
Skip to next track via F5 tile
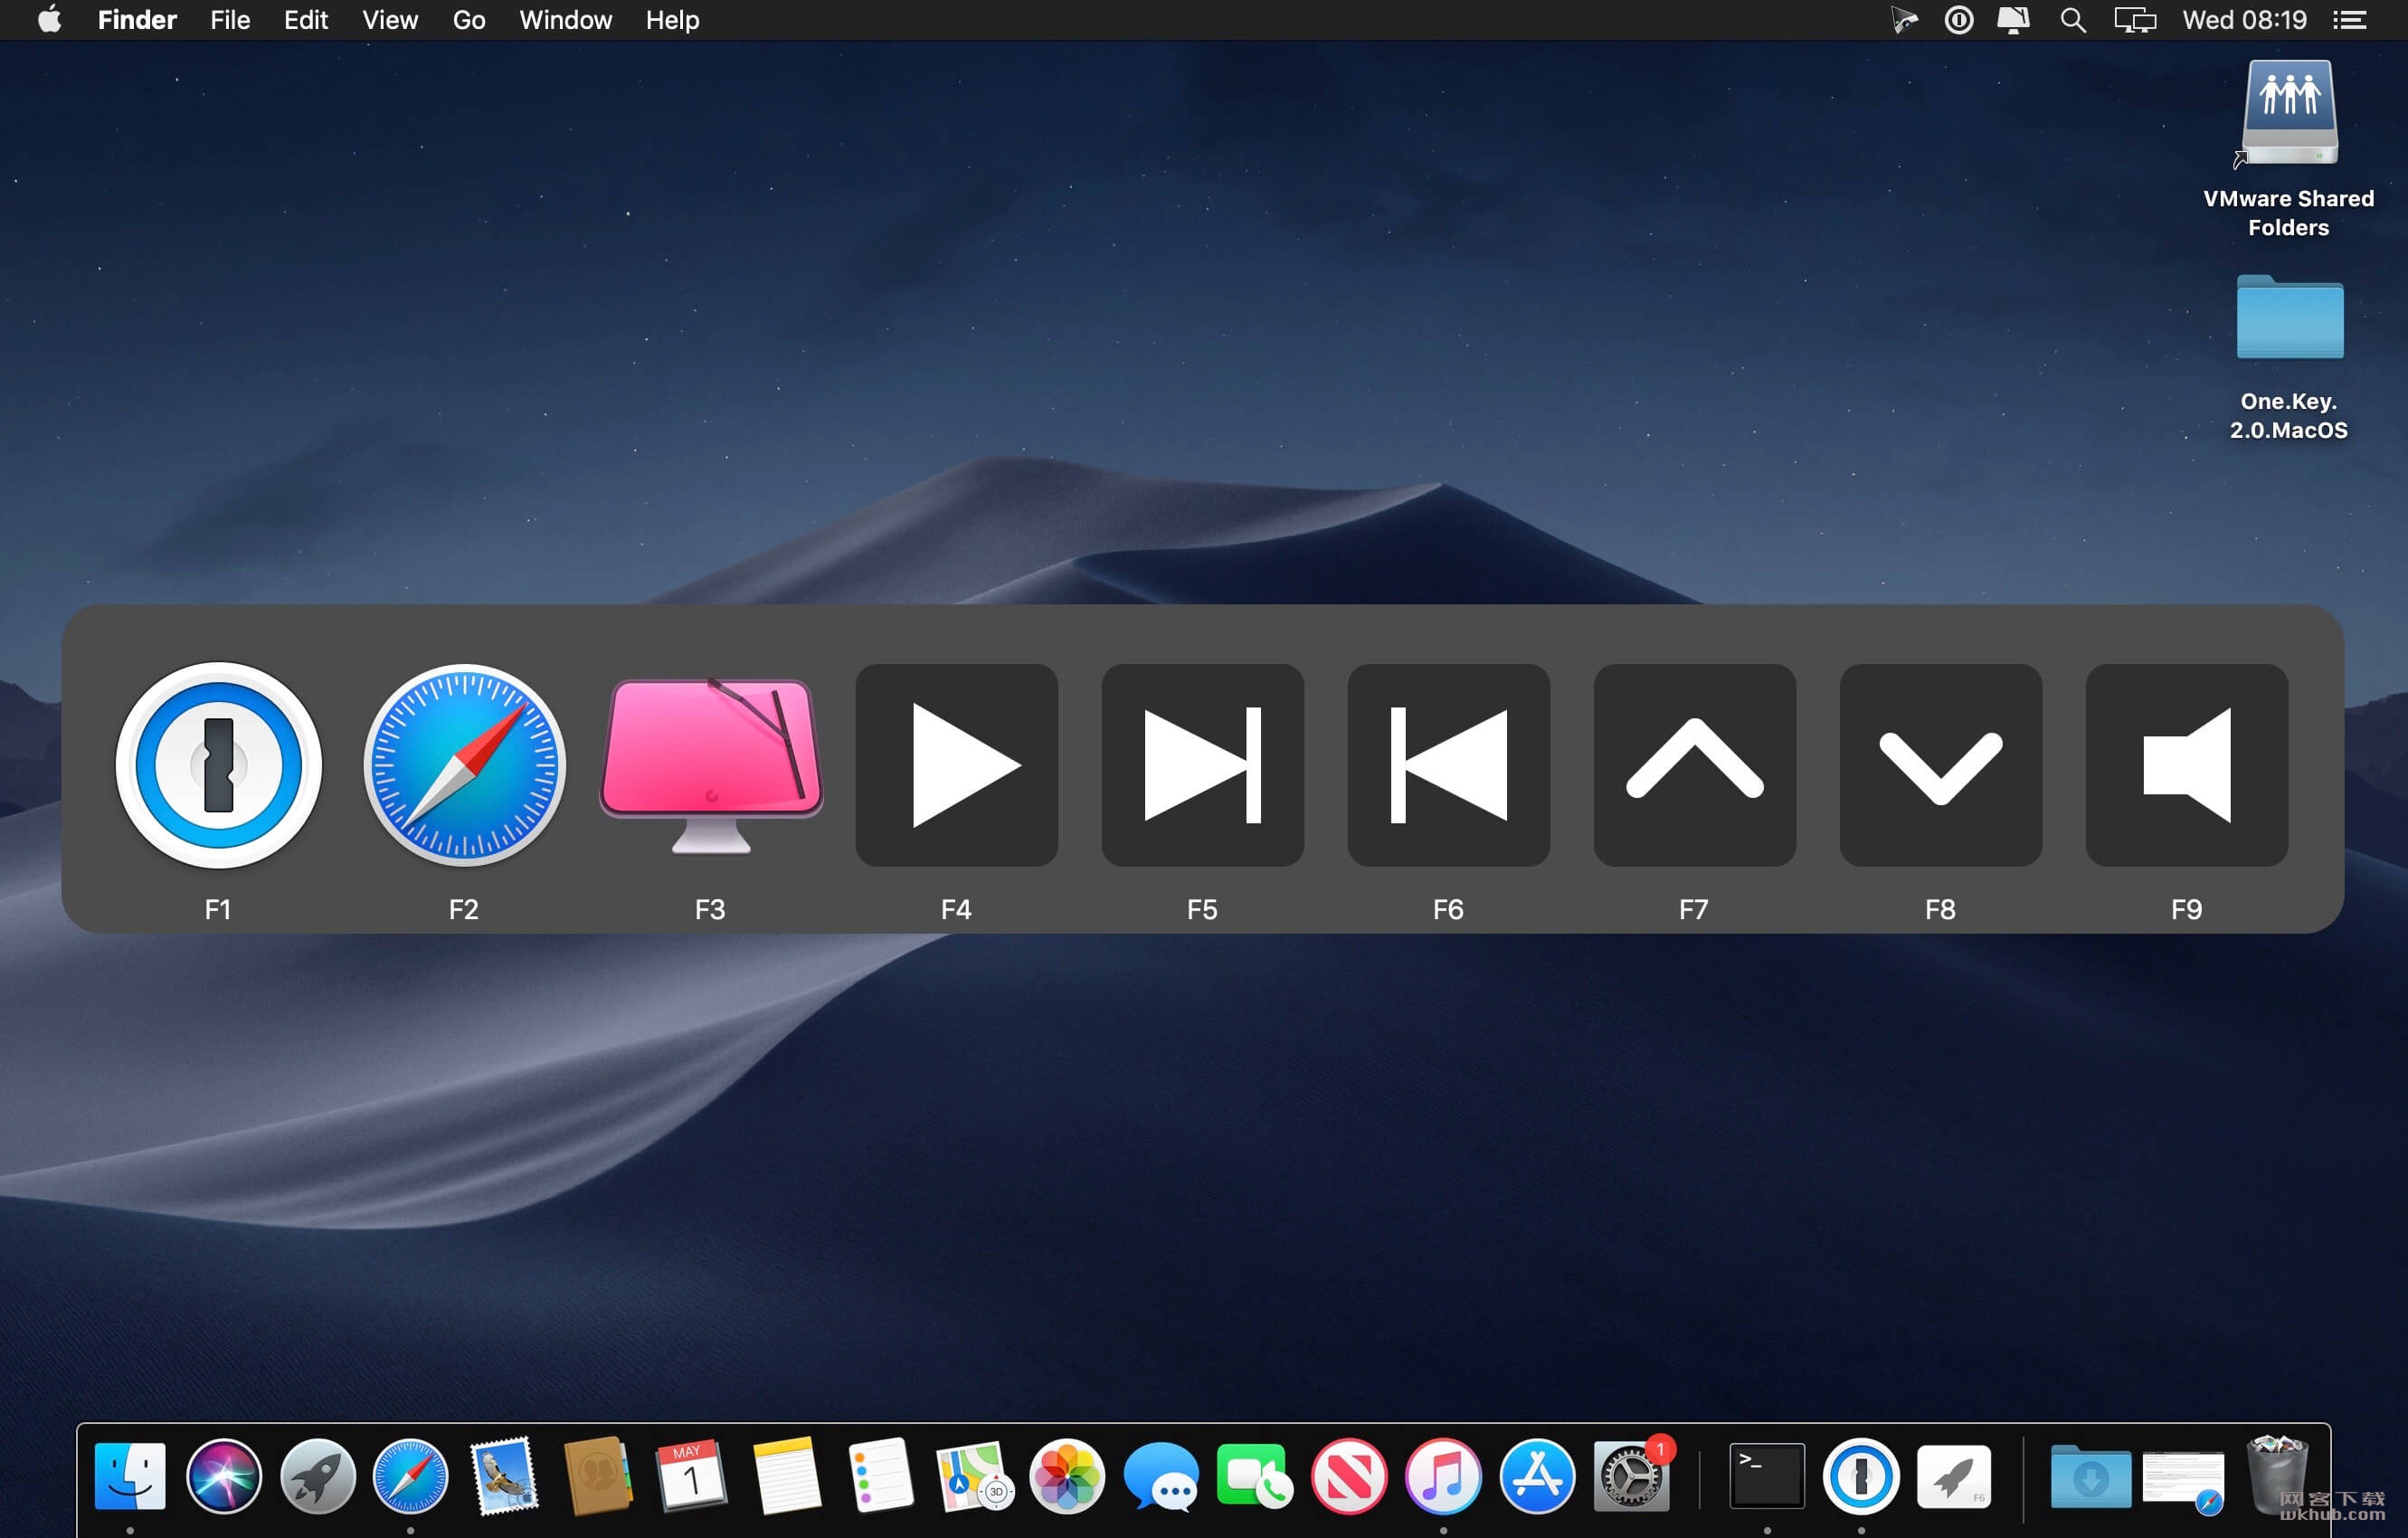pos(1203,765)
